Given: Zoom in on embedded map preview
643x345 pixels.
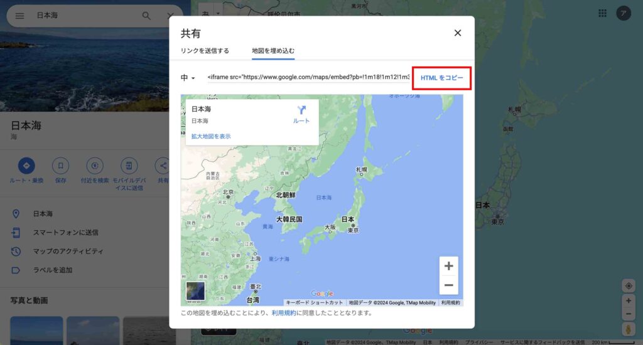Looking at the screenshot, I should click(448, 266).
